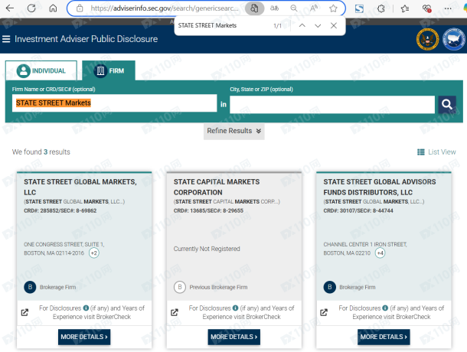Select the 'ONE CONGRESS STREET, SUITE 1' address

[x=64, y=245]
